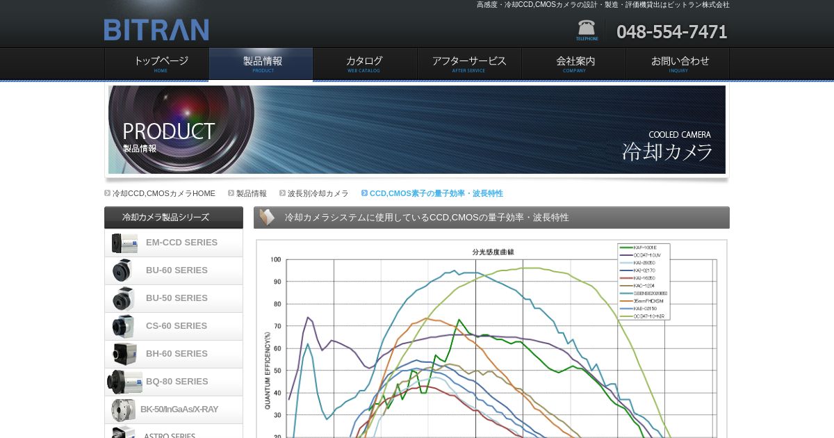Open the お問い合わせ INQUIRY menu
This screenshot has width=834, height=438.
tap(678, 64)
